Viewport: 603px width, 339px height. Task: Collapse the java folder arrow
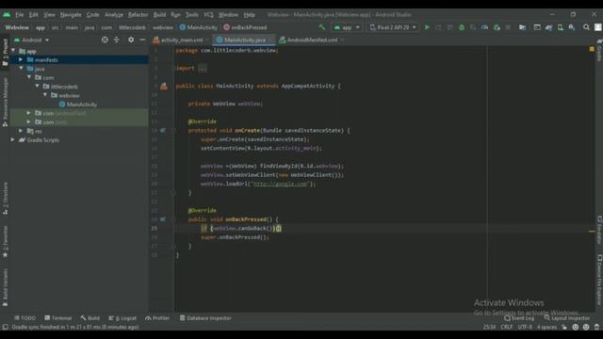pyautogui.click(x=21, y=69)
